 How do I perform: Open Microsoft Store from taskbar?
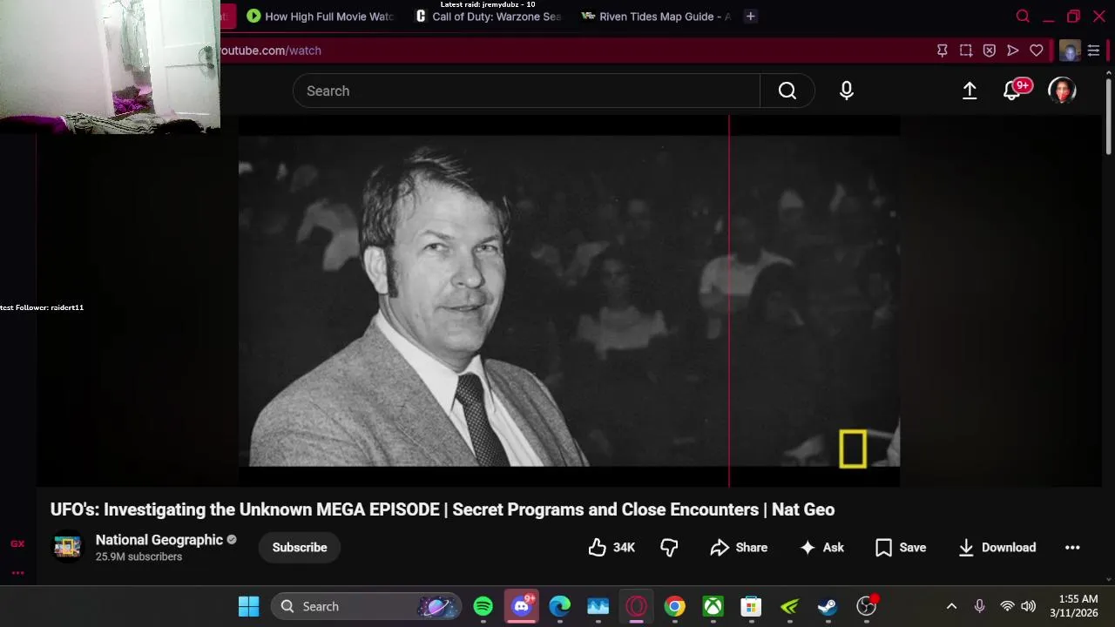[751, 606]
